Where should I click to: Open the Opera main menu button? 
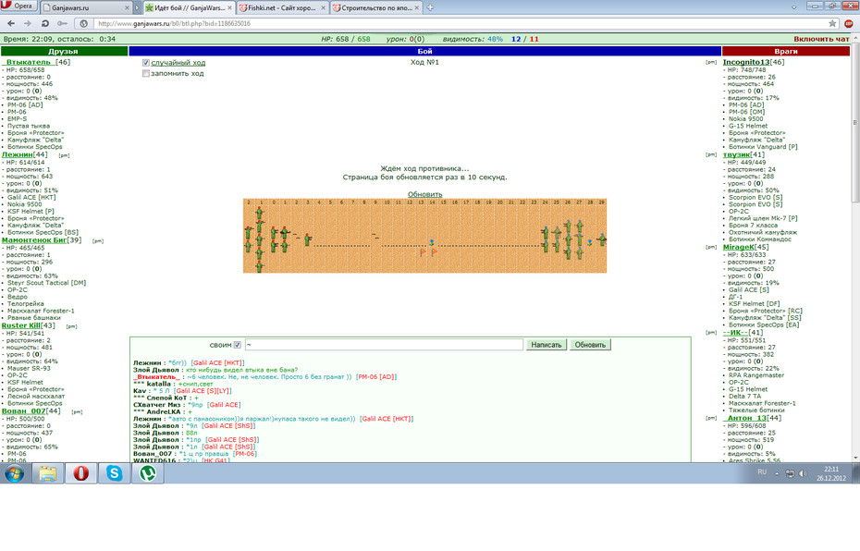point(19,6)
